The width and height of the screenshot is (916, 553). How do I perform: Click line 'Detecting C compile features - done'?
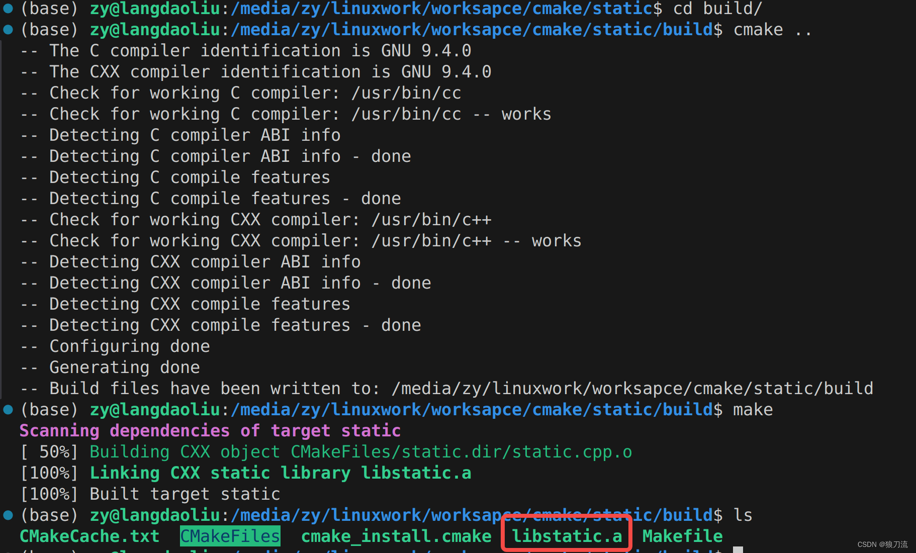pyautogui.click(x=211, y=199)
